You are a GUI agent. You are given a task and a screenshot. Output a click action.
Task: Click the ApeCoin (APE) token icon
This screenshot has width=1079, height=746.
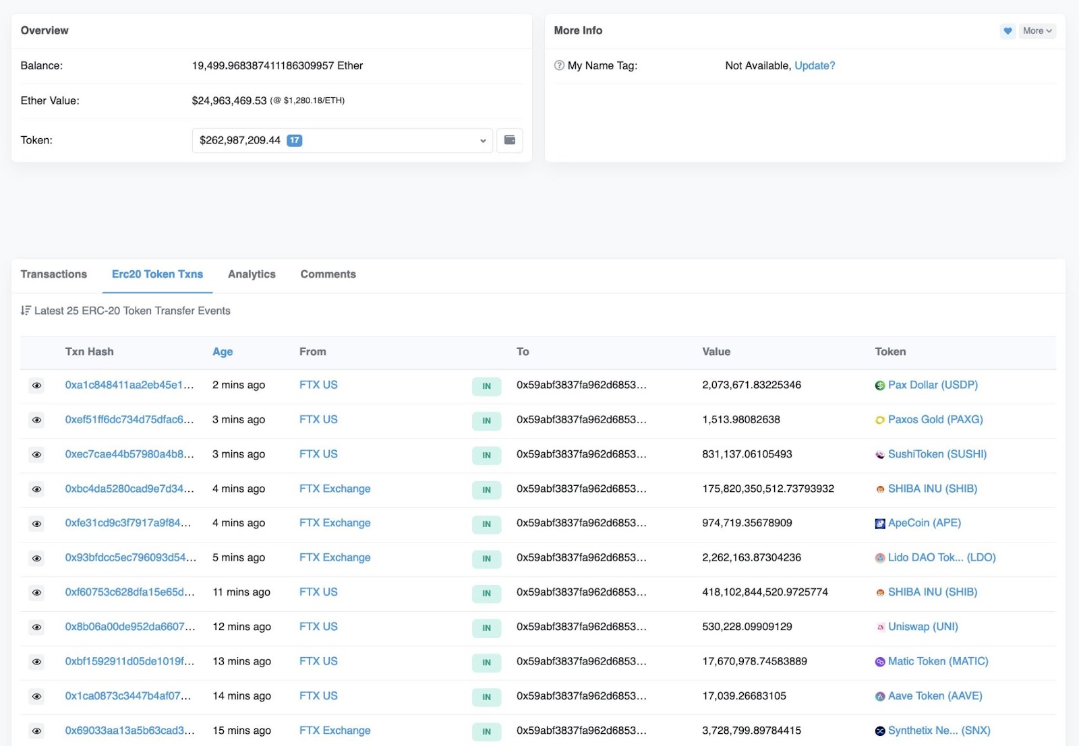coord(880,524)
